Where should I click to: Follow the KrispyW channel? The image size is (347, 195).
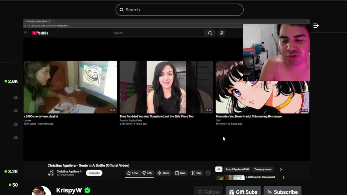[208, 192]
